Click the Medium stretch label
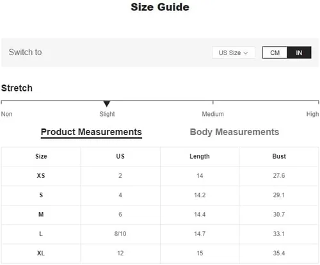This screenshot has height=265, width=320. click(213, 114)
